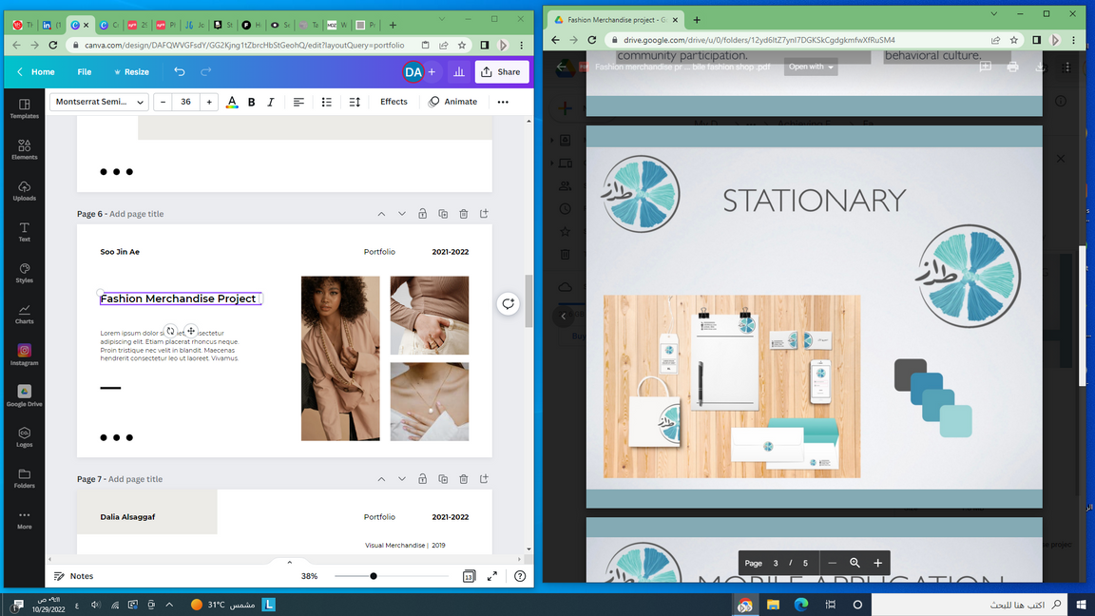
Task: Duplicate Page 7
Action: tap(443, 479)
